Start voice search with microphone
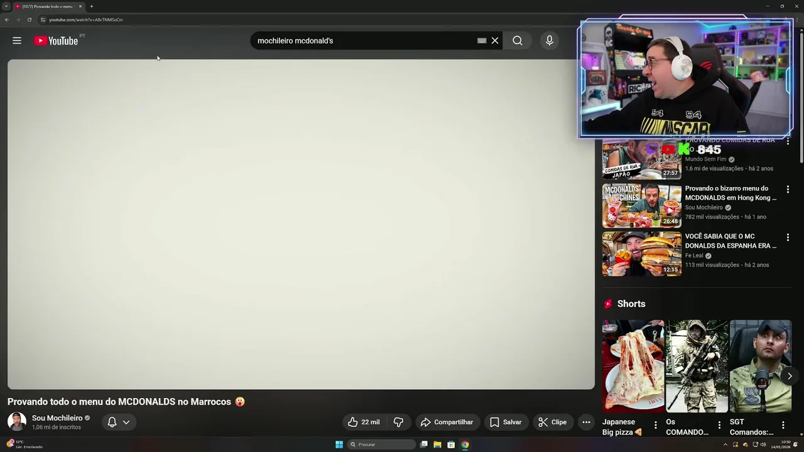Image resolution: width=804 pixels, height=452 pixels. 550,41
